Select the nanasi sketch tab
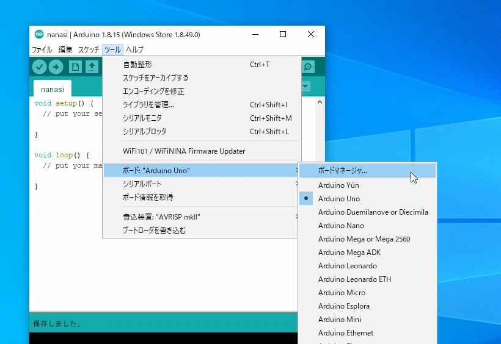 tap(53, 89)
